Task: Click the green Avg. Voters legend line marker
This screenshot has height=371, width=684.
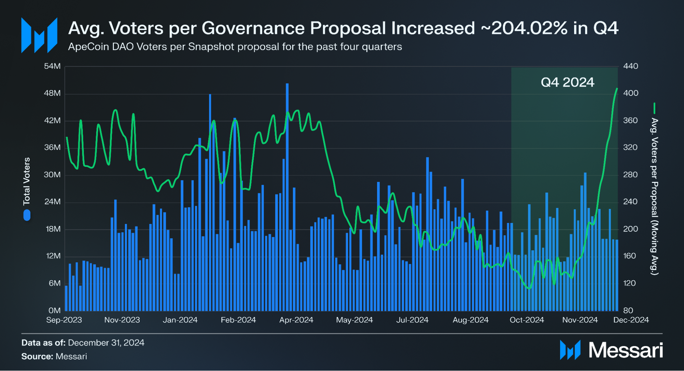Action: pyautogui.click(x=654, y=108)
